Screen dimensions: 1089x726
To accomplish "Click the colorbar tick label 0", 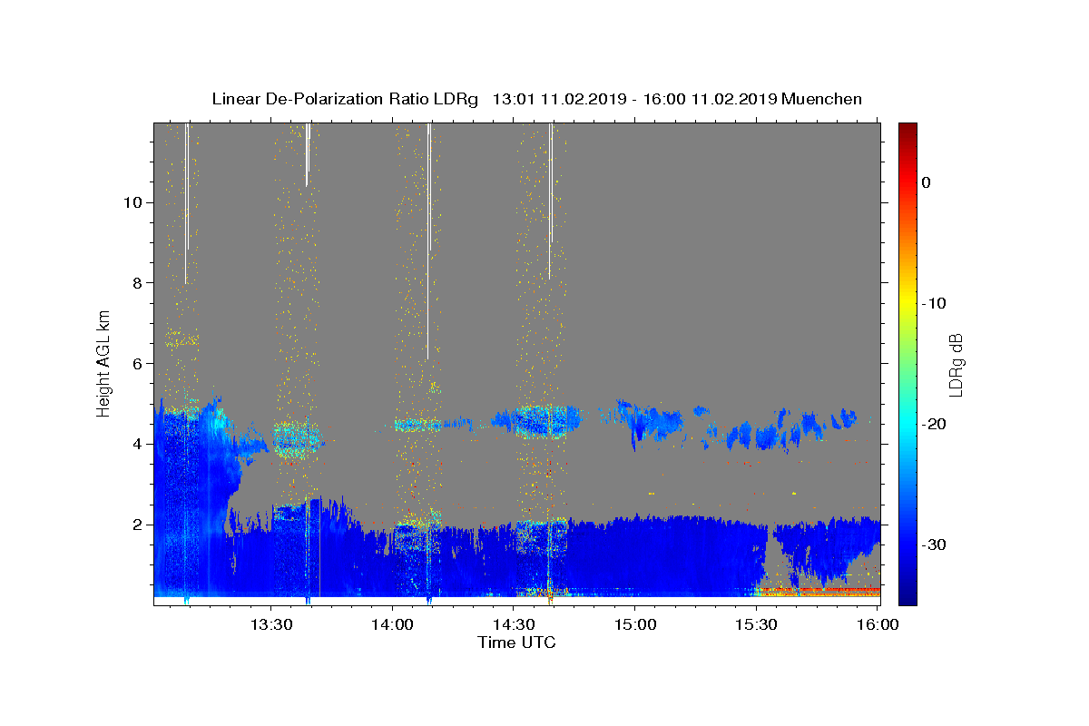I will pyautogui.click(x=927, y=182).
